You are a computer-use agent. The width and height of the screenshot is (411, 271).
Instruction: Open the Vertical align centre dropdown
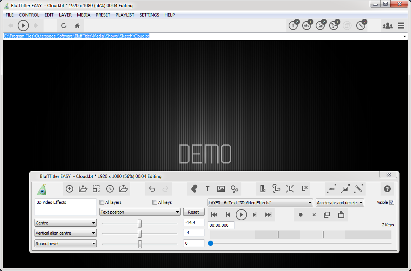tap(66, 233)
